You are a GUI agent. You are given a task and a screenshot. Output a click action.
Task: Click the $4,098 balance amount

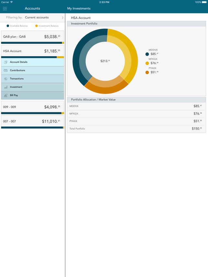52,107
